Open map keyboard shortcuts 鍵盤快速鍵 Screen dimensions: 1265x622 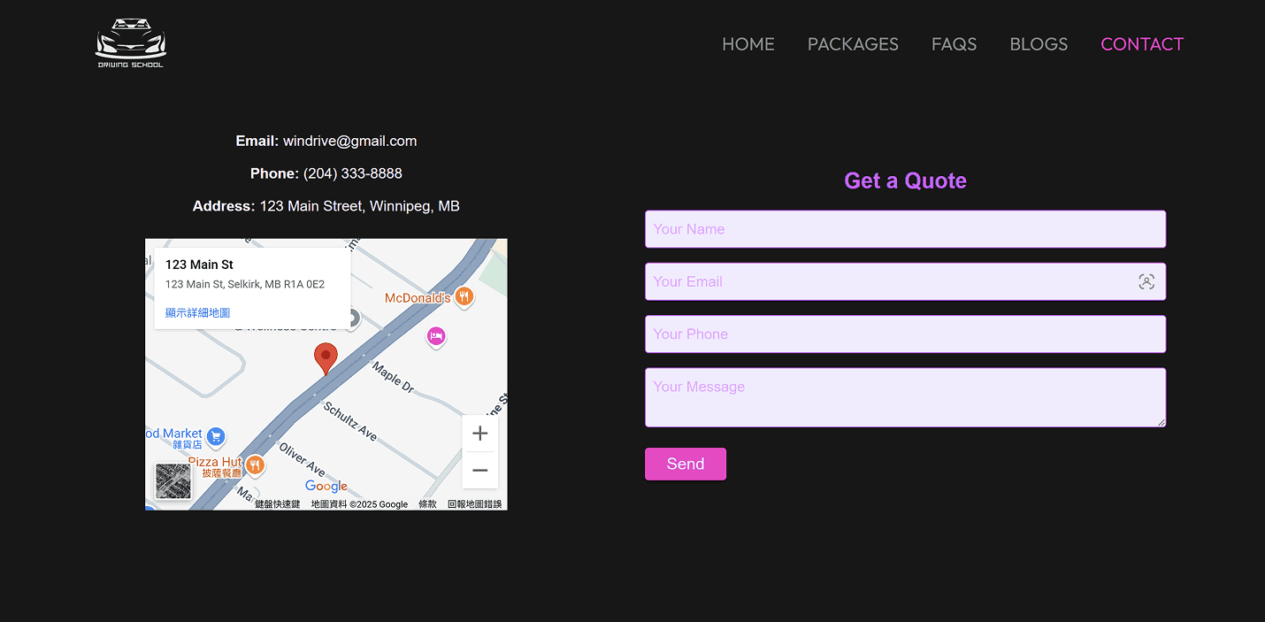coord(277,504)
